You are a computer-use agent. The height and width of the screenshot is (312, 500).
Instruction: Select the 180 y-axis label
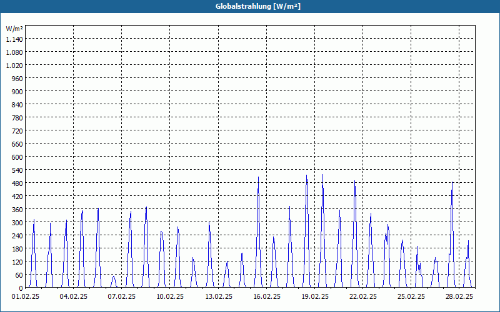17,248
